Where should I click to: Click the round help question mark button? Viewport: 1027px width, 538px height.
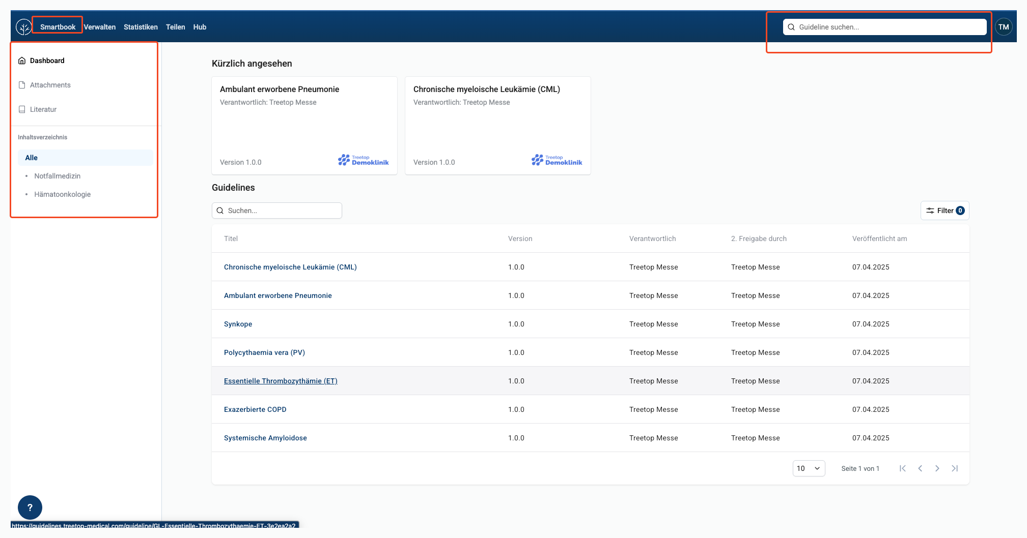pos(30,507)
